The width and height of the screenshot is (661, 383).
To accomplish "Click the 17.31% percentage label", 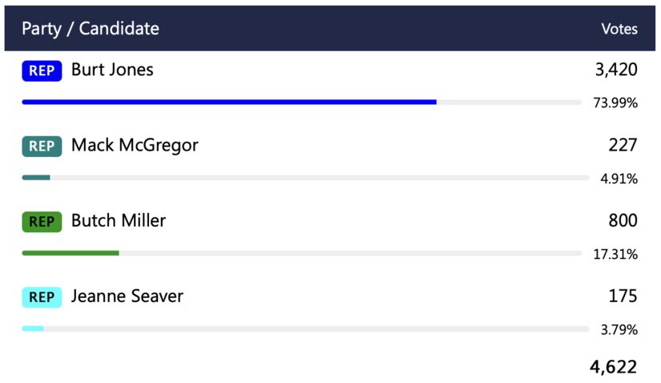I will tap(615, 255).
